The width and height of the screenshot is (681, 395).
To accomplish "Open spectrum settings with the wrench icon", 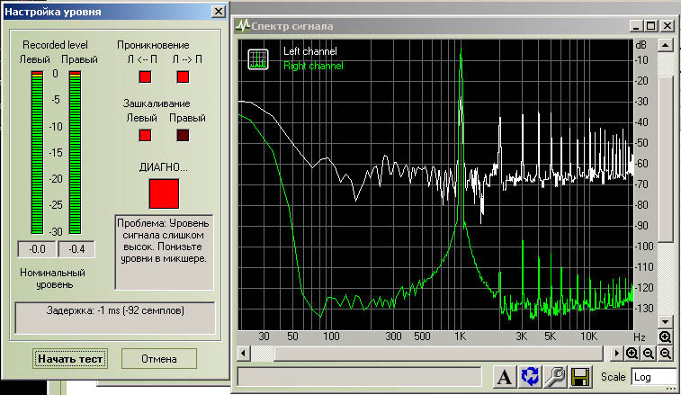I will (555, 377).
